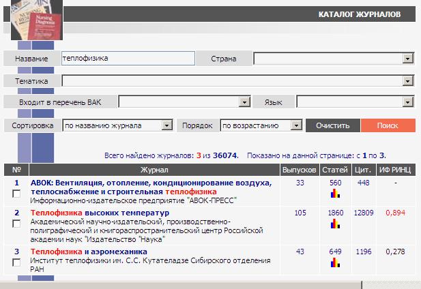Click impact factor value 0,278
The height and width of the screenshot is (289, 421).
[396, 252]
